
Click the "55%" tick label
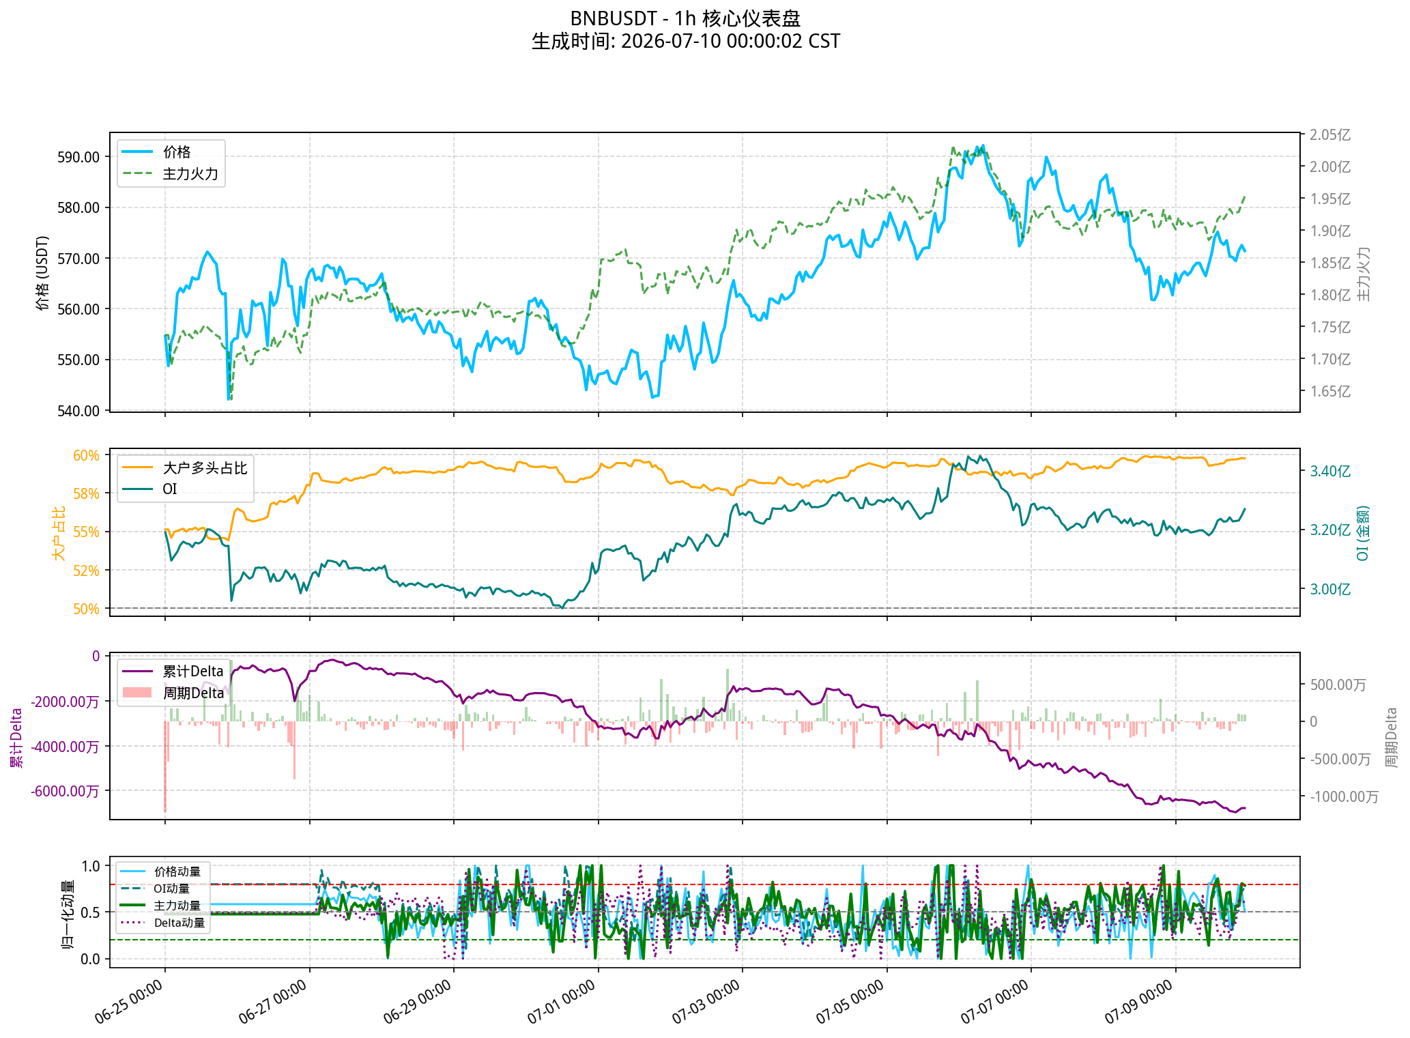(x=87, y=532)
